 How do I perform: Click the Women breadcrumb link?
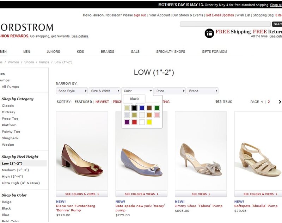(x=13, y=62)
